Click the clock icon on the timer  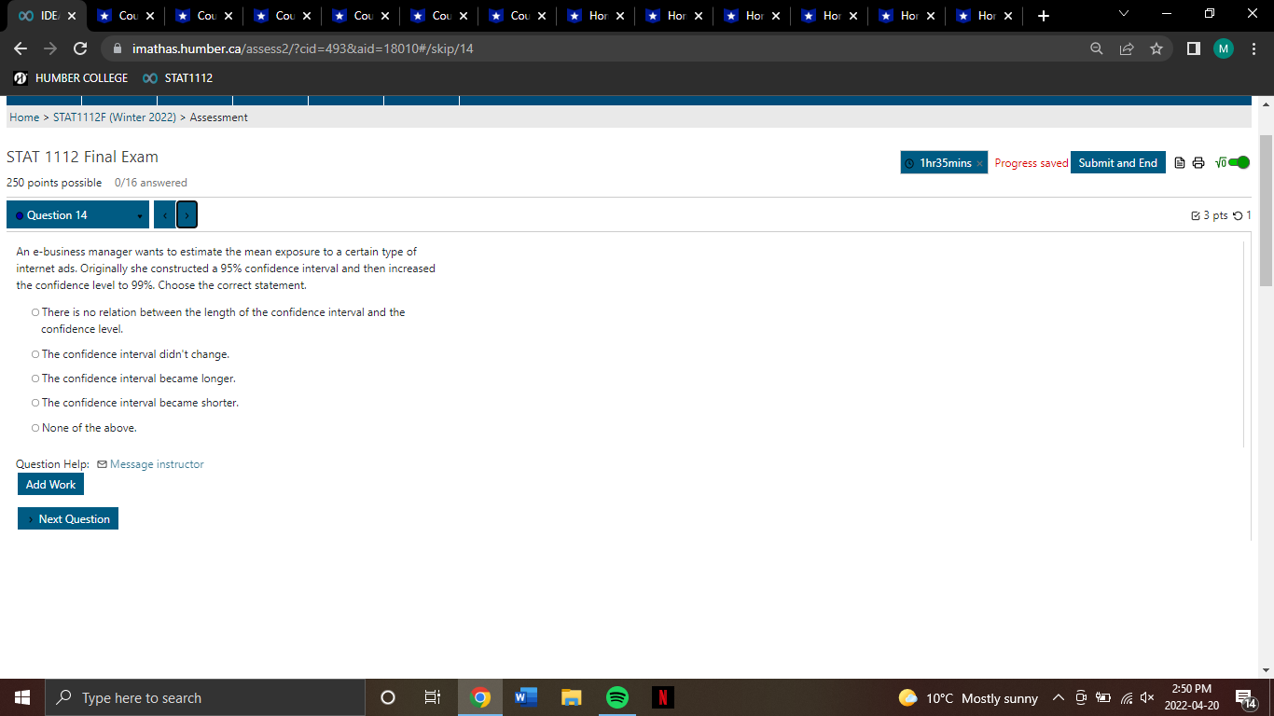click(907, 162)
